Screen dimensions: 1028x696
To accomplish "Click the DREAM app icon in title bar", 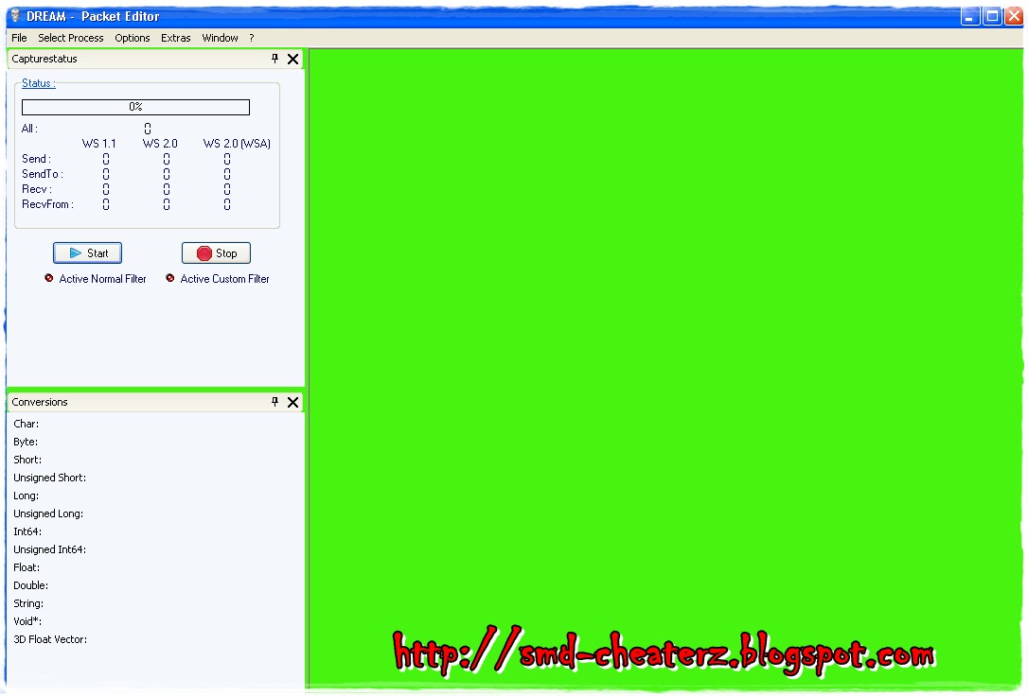I will [15, 16].
